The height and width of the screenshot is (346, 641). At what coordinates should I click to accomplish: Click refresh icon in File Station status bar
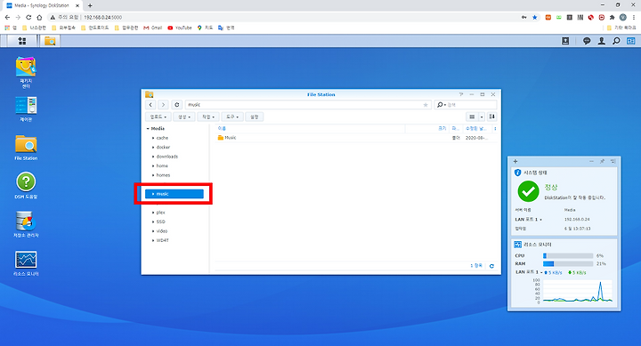491,266
